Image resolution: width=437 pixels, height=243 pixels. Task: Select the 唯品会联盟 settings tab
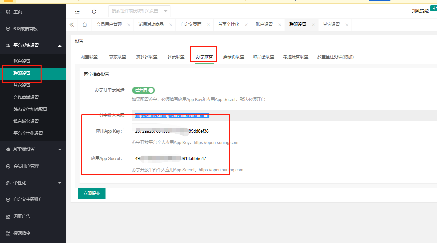click(264, 57)
